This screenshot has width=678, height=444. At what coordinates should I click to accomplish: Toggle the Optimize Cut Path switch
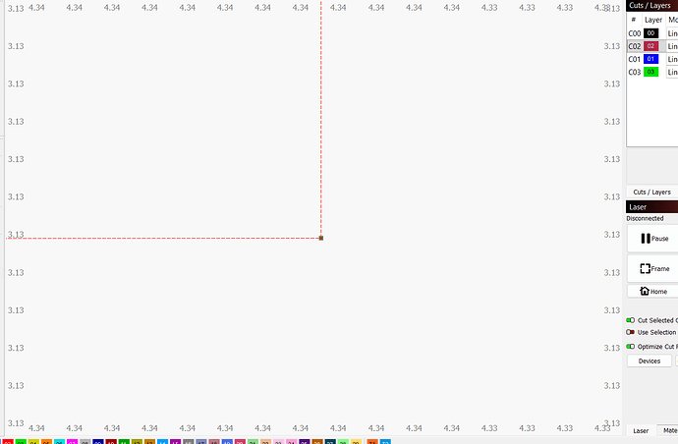[x=631, y=347]
